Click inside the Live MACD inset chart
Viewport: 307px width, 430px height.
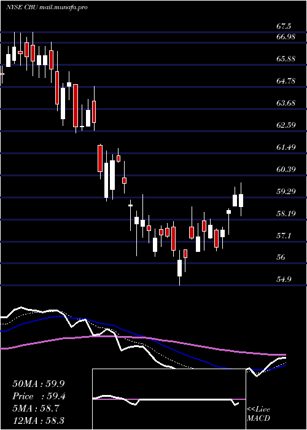[169, 399]
